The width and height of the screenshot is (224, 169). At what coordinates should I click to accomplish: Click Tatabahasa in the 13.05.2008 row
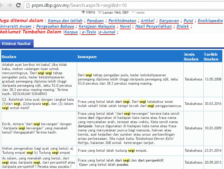tap(194, 79)
